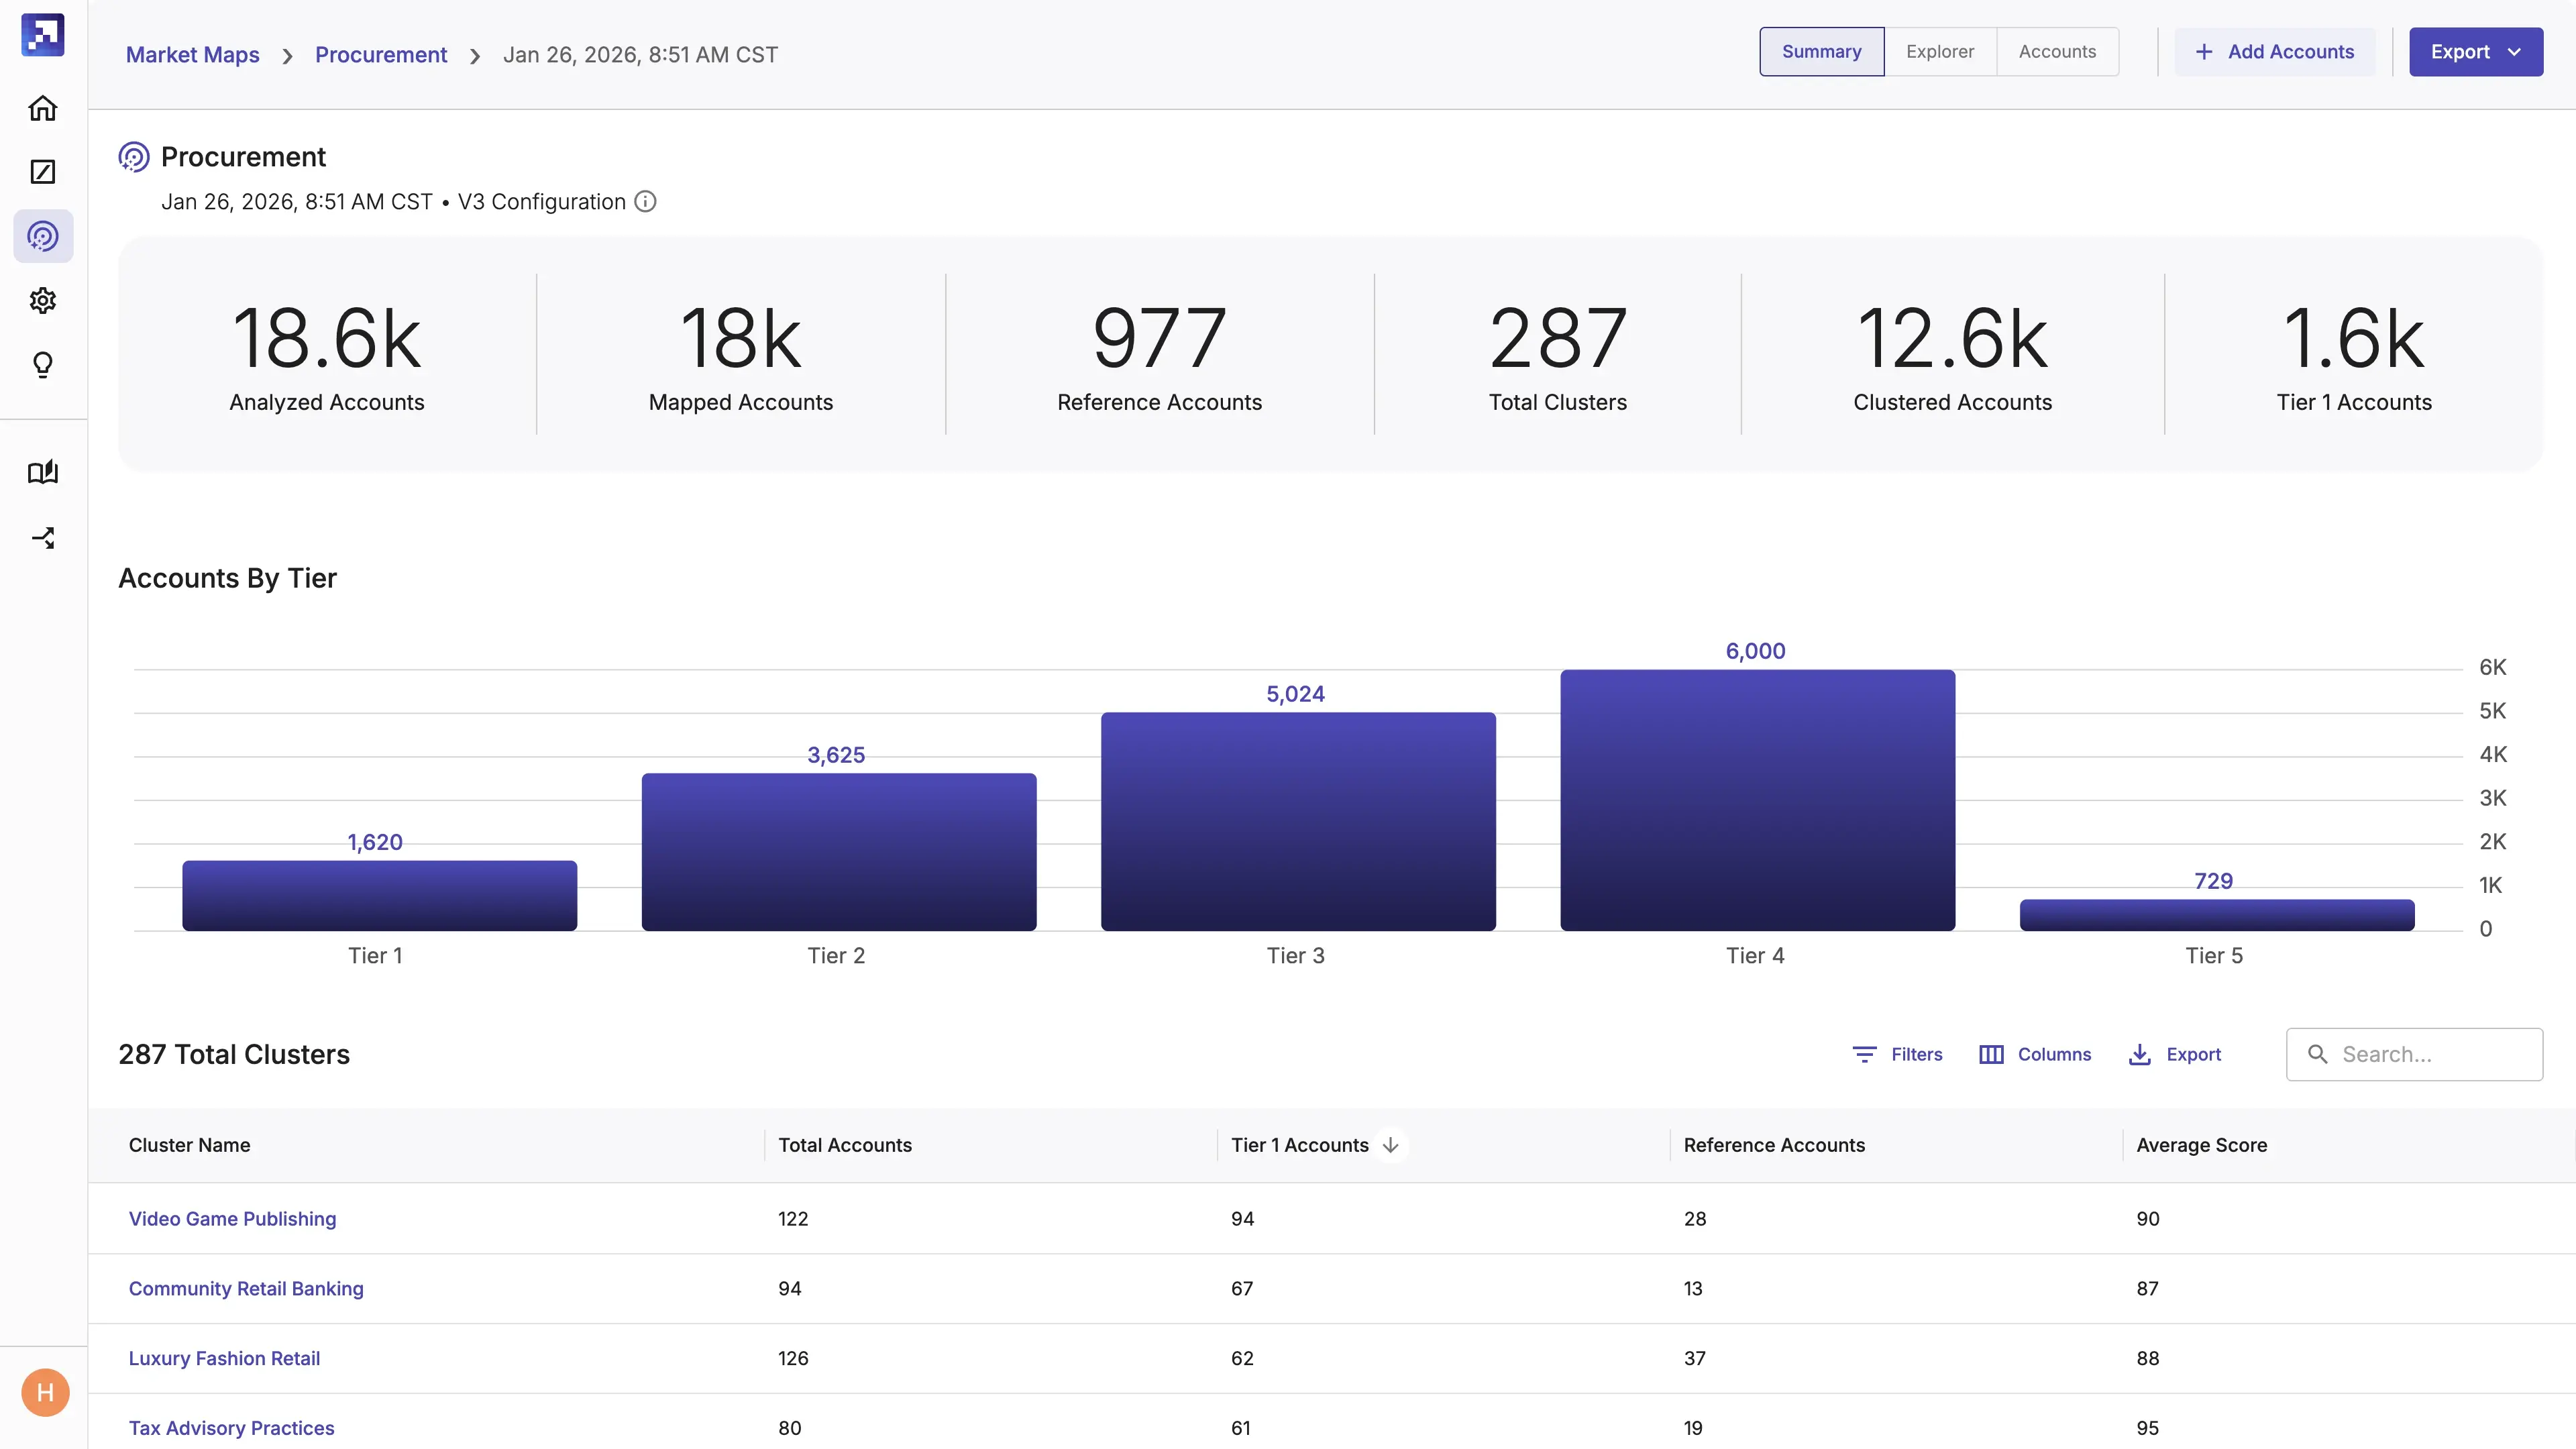2576x1449 pixels.
Task: Focus the clusters Search field
Action: [2430, 1054]
